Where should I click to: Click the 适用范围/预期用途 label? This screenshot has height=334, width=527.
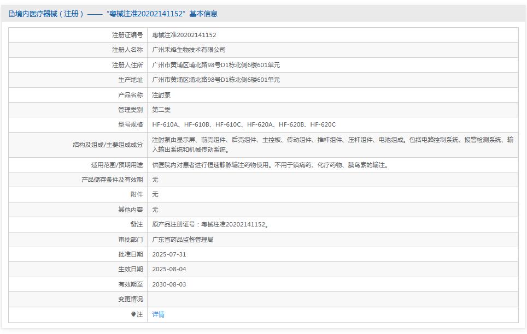pyautogui.click(x=117, y=165)
